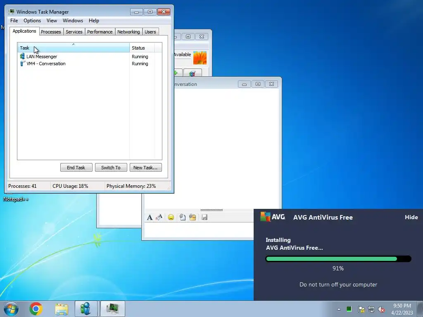Screen dimensions: 423x317
Task: Click the Notepad++ desktop shortcut label
Action: coord(16,199)
